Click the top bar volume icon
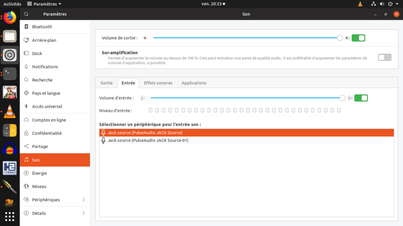Screen dimensions: 403x226 tap(382, 4)
